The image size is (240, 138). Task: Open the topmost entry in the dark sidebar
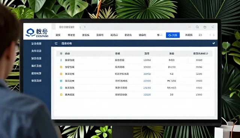[36, 43]
